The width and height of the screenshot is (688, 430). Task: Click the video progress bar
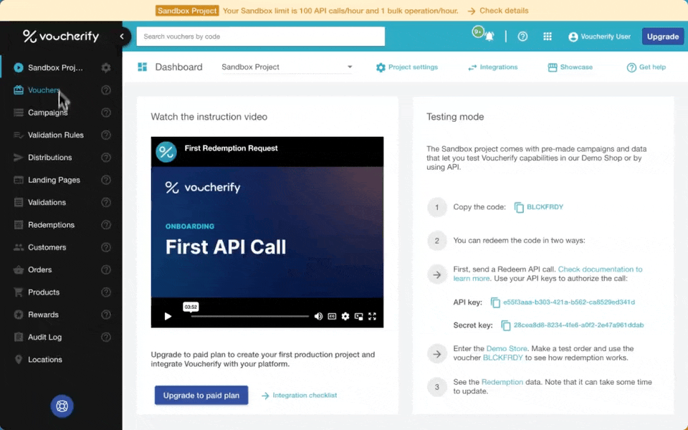point(249,316)
